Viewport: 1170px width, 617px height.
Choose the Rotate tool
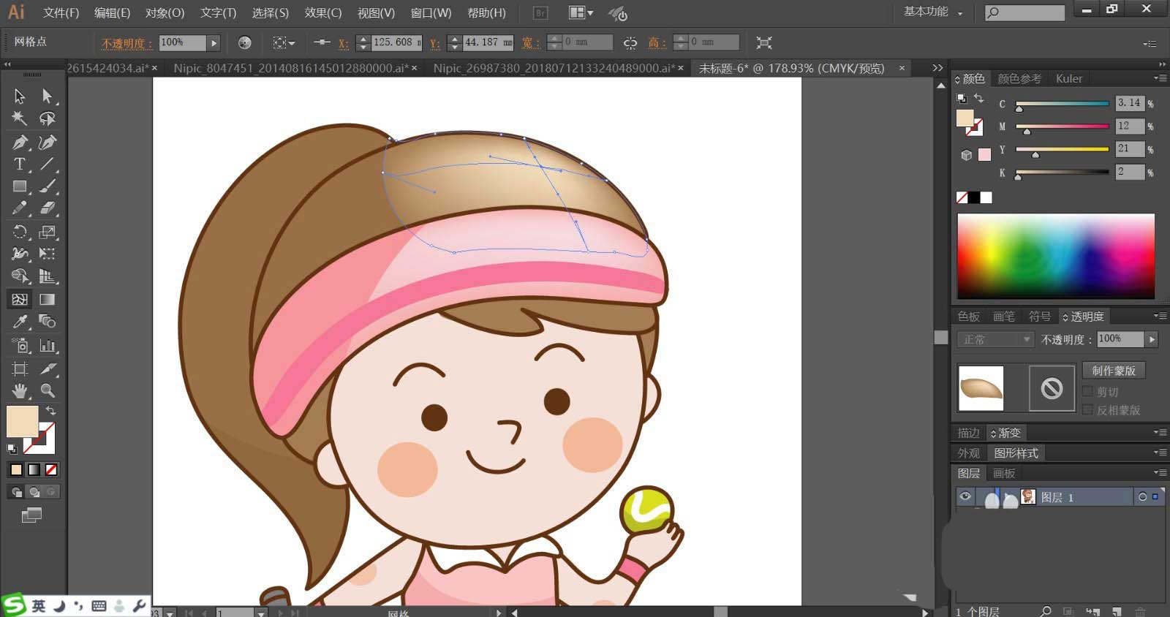point(20,232)
